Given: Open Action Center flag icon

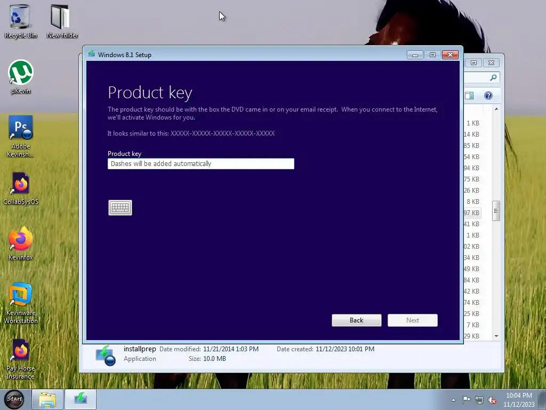Looking at the screenshot, I should tap(466, 400).
